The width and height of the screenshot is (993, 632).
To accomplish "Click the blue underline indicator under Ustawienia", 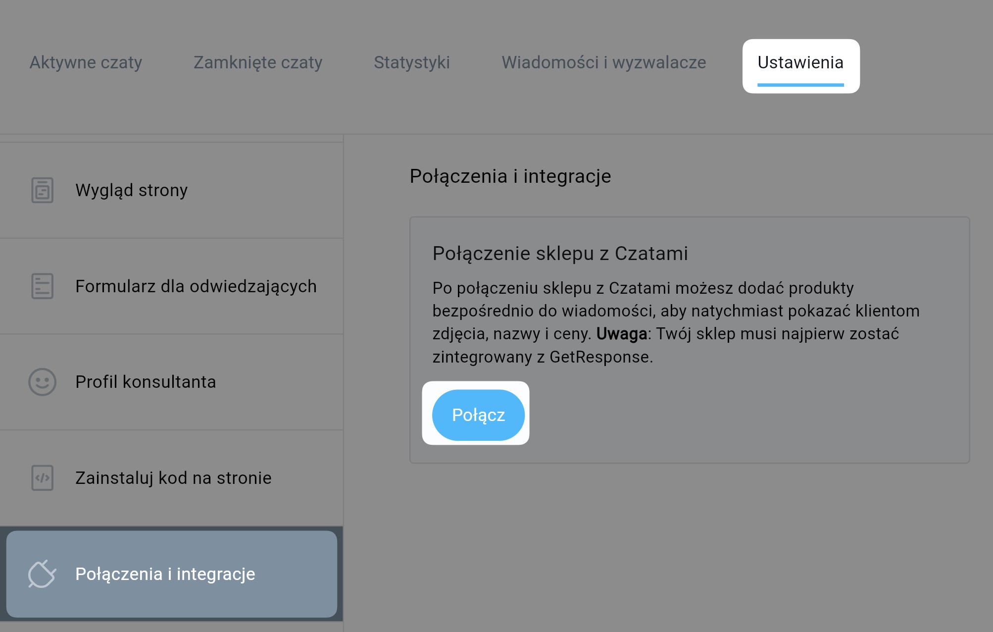I will click(x=801, y=85).
